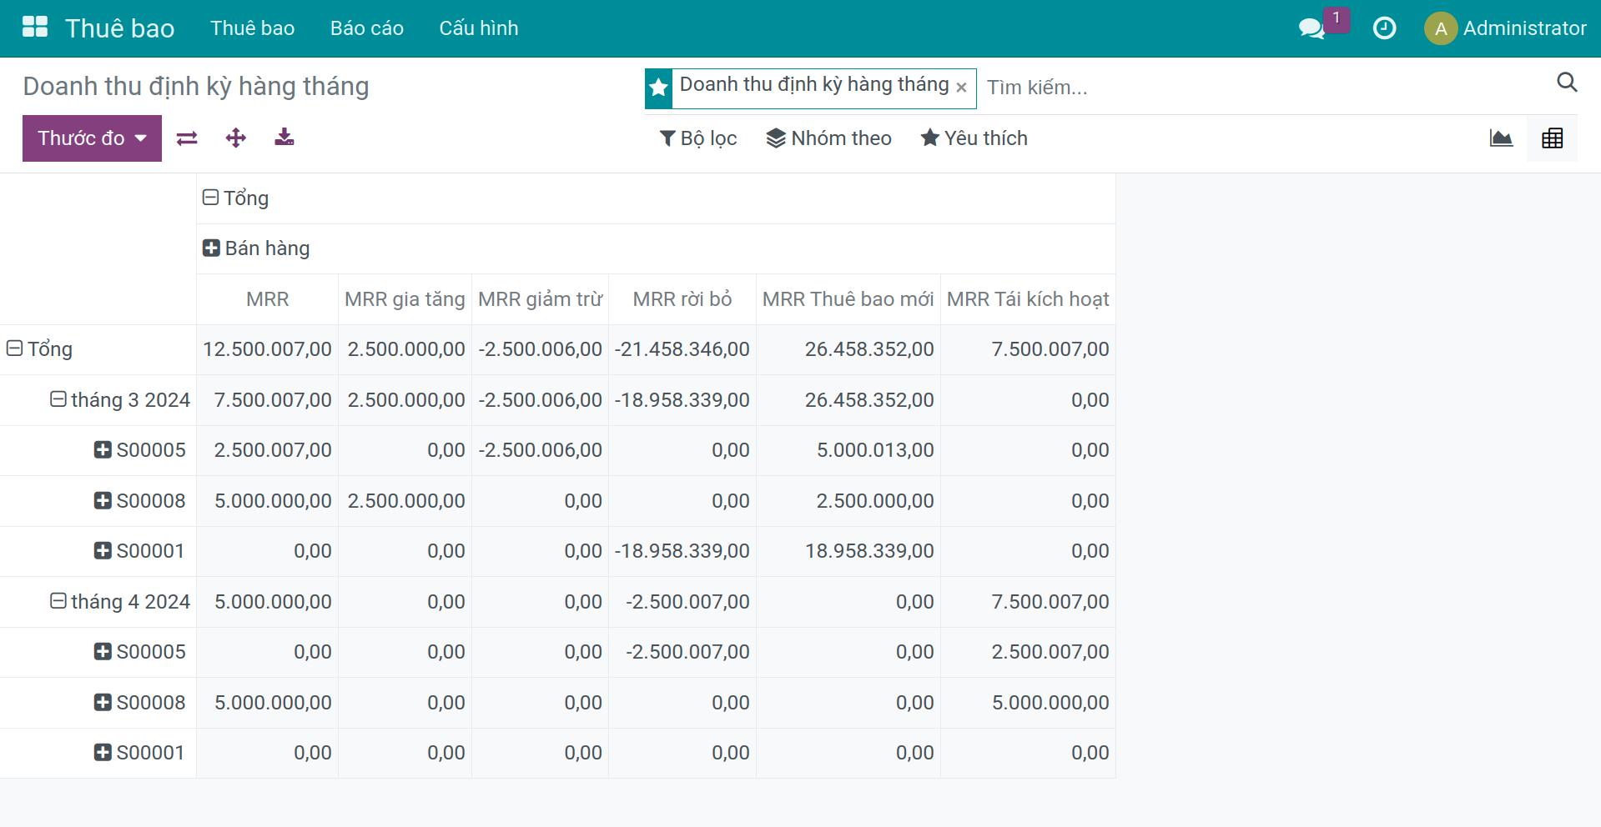Open the Nhóm theo grouping dropdown
This screenshot has height=827, width=1601.
pyautogui.click(x=829, y=138)
